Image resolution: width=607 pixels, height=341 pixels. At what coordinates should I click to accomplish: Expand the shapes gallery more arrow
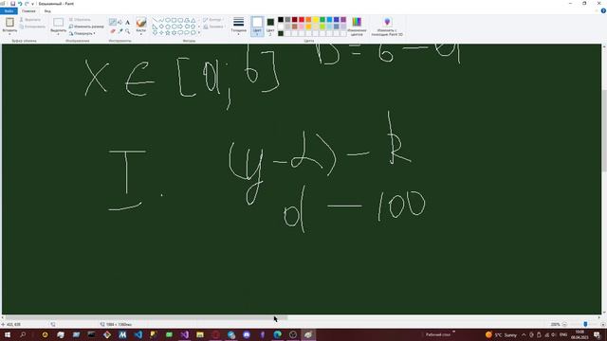(x=199, y=33)
